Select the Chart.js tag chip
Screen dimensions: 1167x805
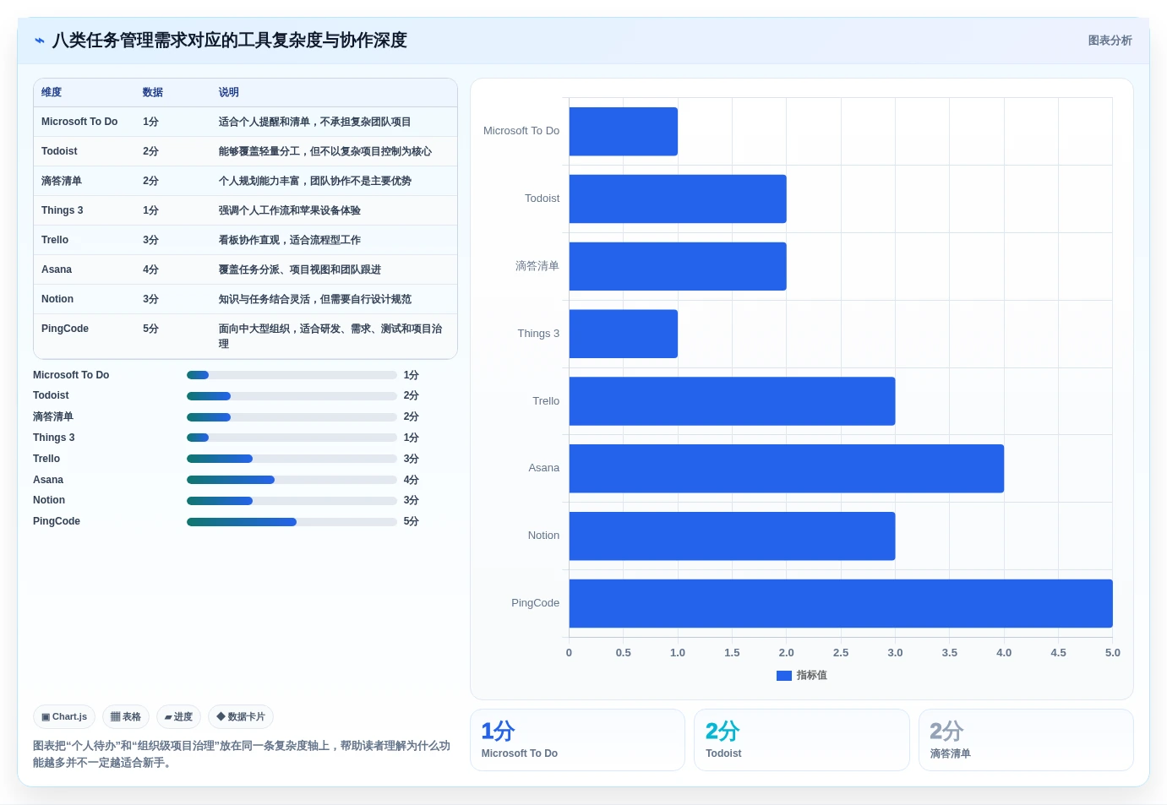click(x=64, y=717)
